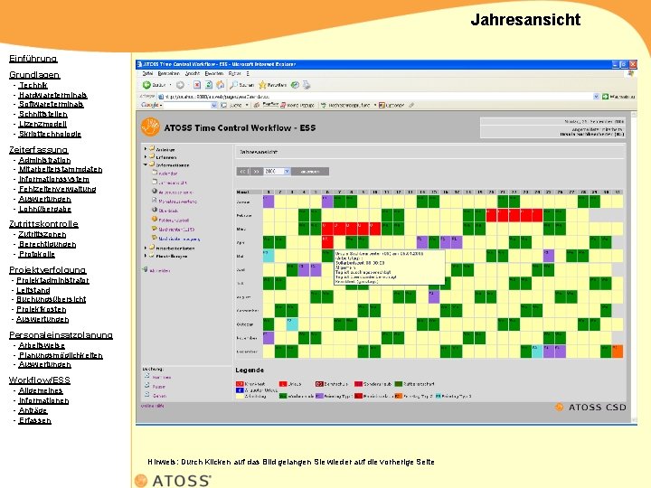Click the calendar day tooltip popup
Screen dimensions: 651x488
pyautogui.click(x=390, y=267)
